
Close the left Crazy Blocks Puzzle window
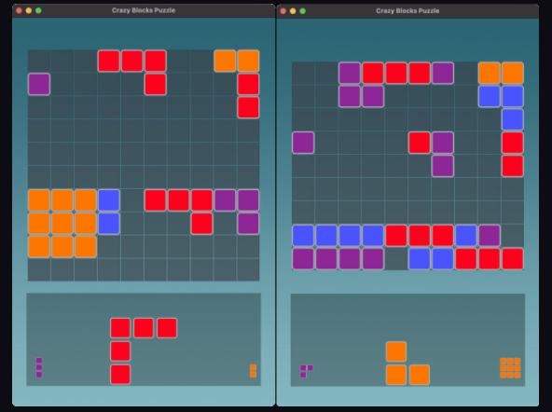(x=19, y=10)
